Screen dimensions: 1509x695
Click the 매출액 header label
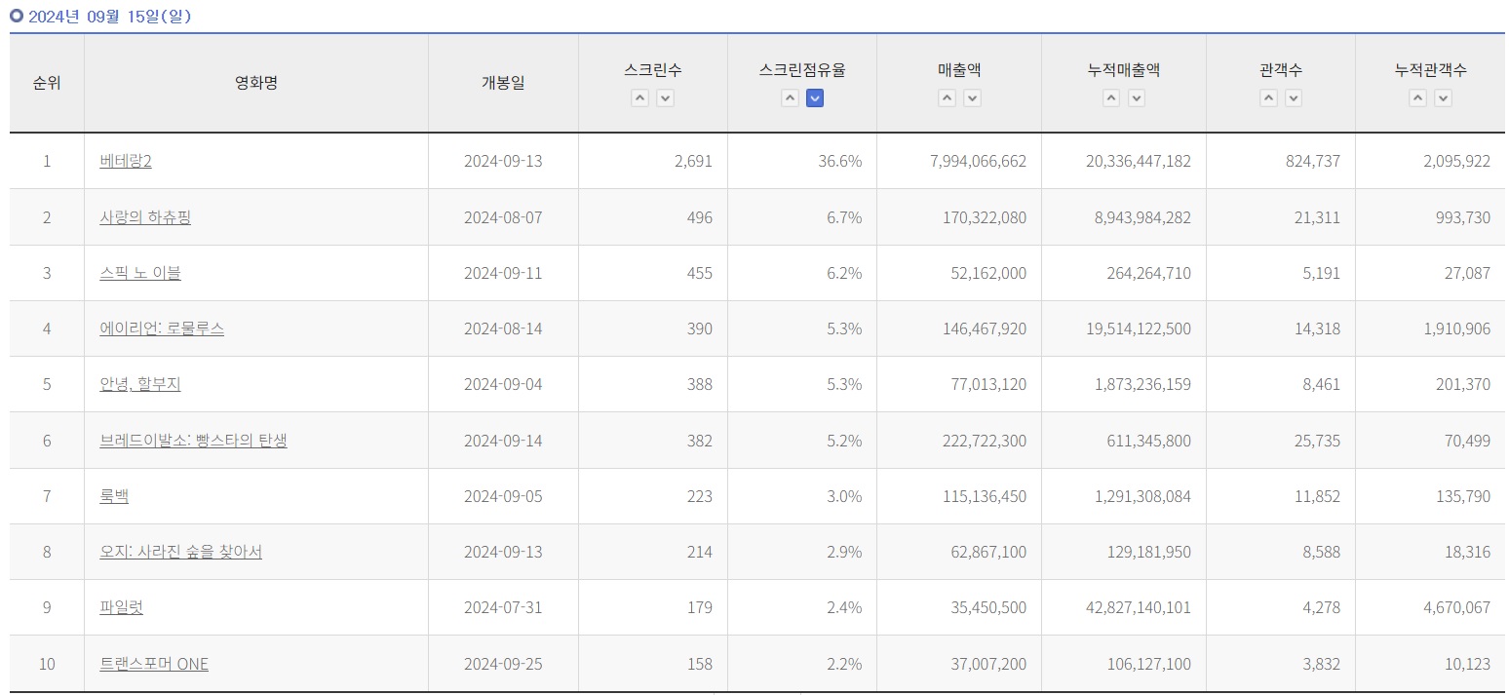tap(959, 69)
